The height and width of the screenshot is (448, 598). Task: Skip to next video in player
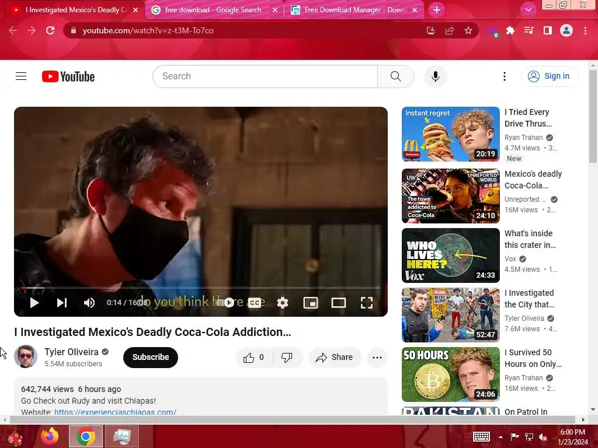[62, 303]
